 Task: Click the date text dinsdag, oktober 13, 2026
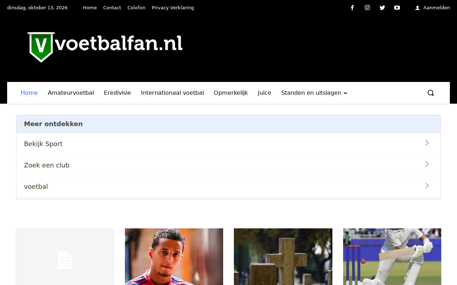point(37,8)
